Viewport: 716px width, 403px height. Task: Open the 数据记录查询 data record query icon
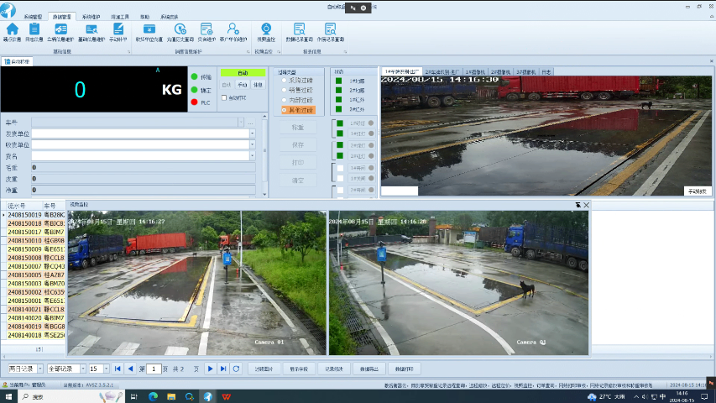tap(299, 29)
